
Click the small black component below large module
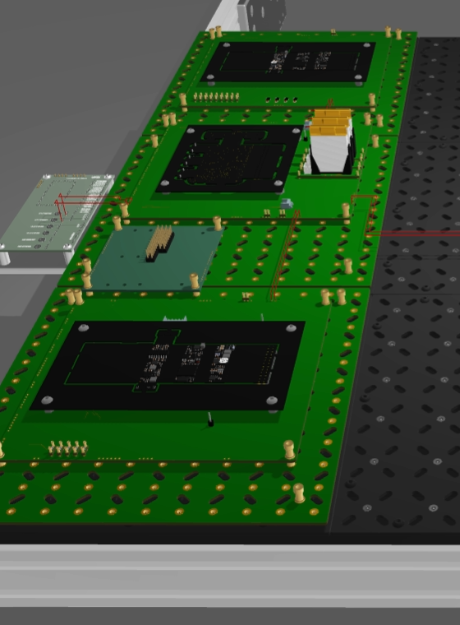point(210,419)
